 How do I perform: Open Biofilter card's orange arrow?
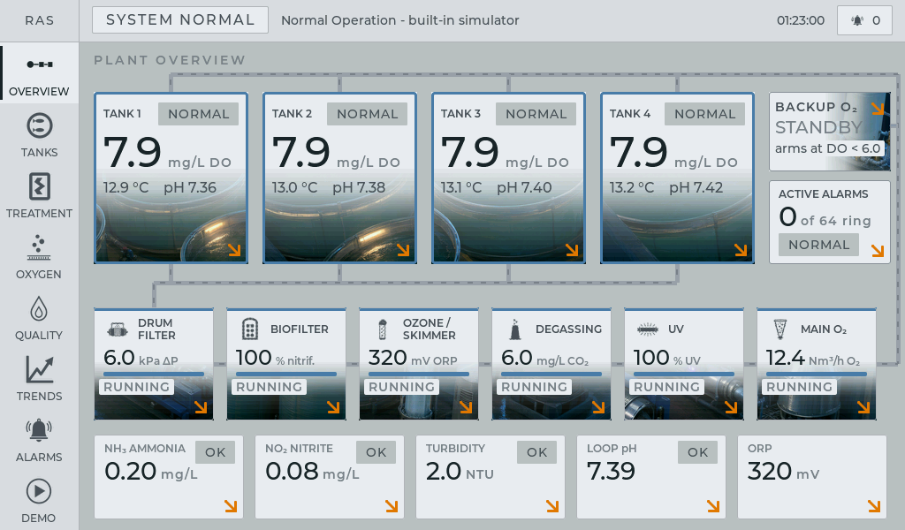pyautogui.click(x=333, y=407)
